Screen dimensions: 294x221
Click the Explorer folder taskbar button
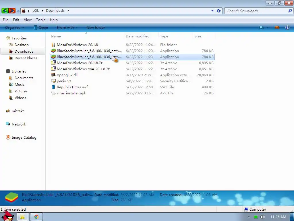(x=22, y=217)
